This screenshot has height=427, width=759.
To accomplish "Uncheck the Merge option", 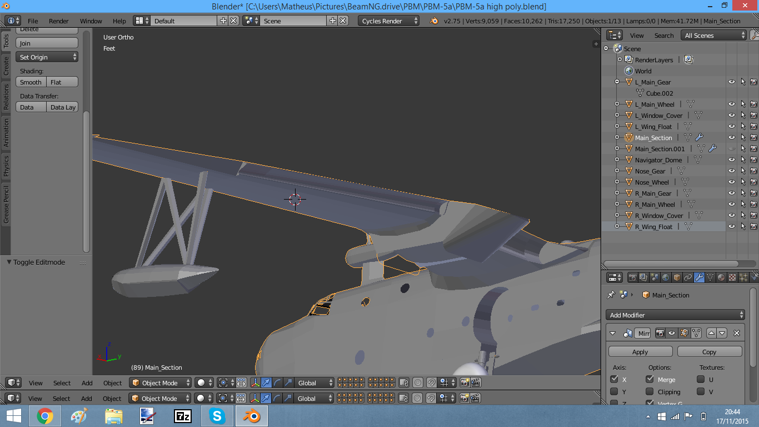I will [x=650, y=379].
